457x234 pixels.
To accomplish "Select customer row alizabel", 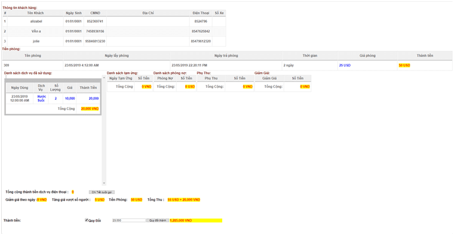I will click(x=114, y=21).
